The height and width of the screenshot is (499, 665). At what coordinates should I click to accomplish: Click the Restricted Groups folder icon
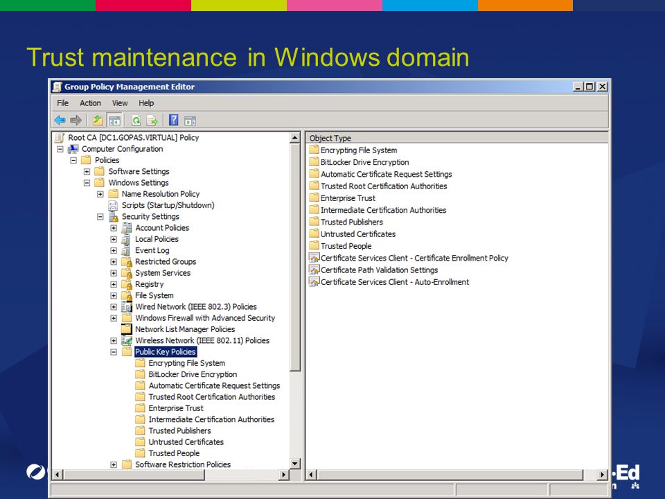(x=126, y=262)
